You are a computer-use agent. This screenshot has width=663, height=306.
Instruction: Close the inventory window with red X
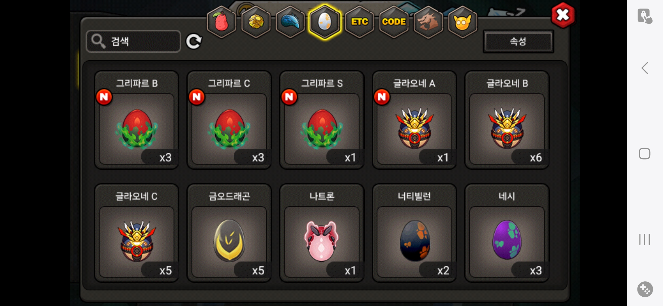[x=563, y=15]
